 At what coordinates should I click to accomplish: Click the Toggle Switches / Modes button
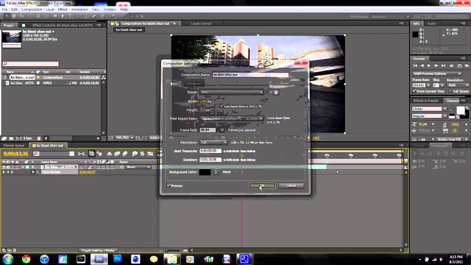(x=98, y=250)
